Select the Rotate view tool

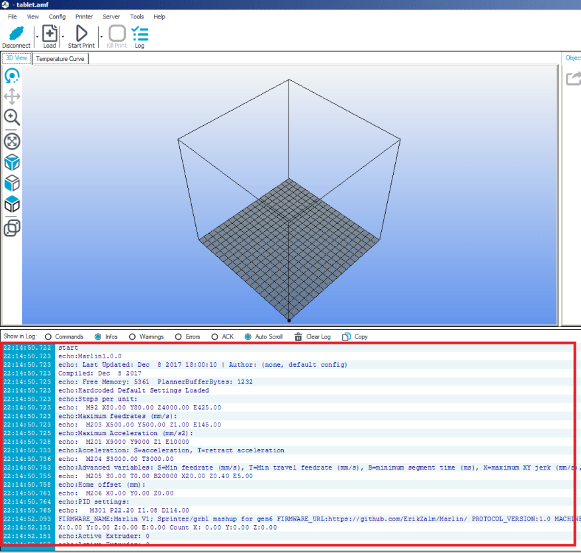tap(12, 76)
